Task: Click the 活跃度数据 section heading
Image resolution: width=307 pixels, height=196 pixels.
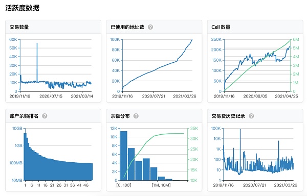Action: coord(23,8)
